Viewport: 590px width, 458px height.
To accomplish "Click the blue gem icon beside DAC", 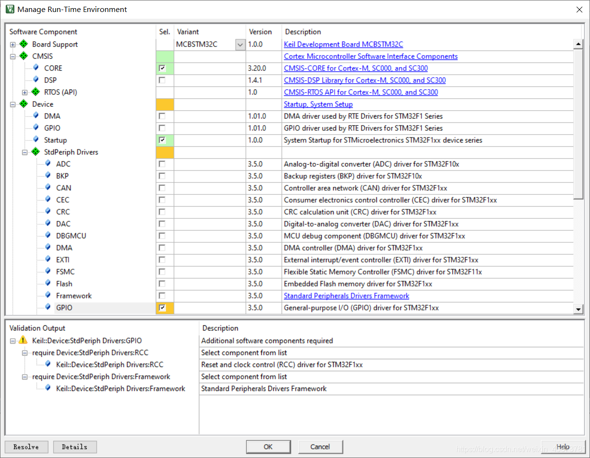I will [48, 223].
